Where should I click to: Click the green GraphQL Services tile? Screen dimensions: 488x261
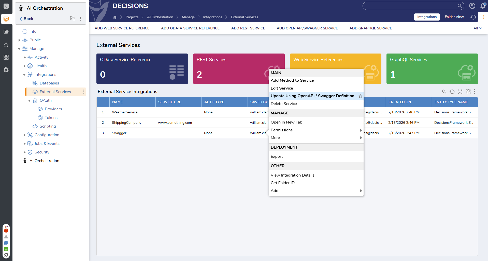[x=432, y=69]
